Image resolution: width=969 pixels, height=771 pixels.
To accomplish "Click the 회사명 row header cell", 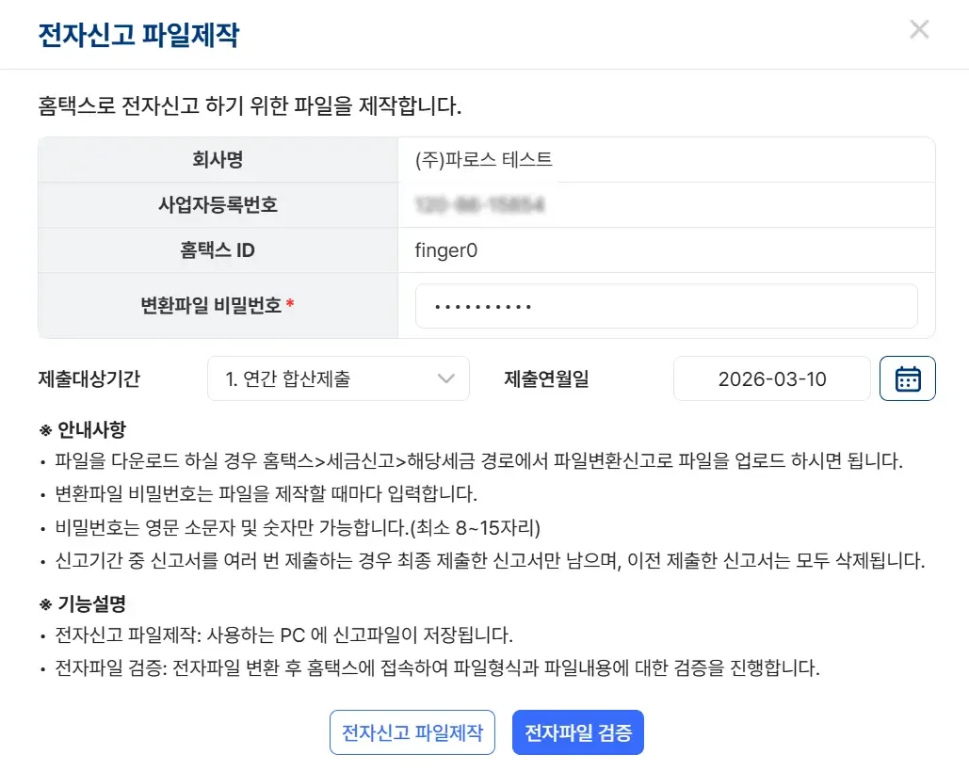I will pyautogui.click(x=218, y=160).
